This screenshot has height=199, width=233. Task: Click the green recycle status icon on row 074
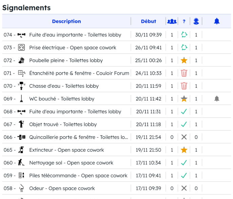coord(184,35)
